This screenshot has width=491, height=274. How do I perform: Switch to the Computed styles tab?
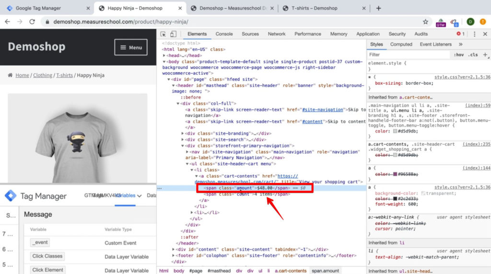click(401, 44)
